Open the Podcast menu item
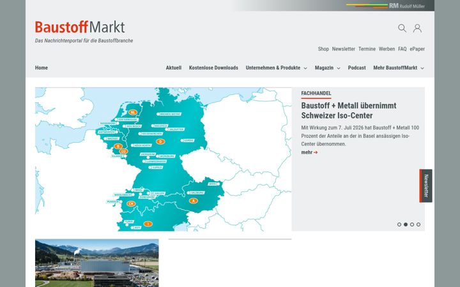This screenshot has width=460, height=287. 356,68
